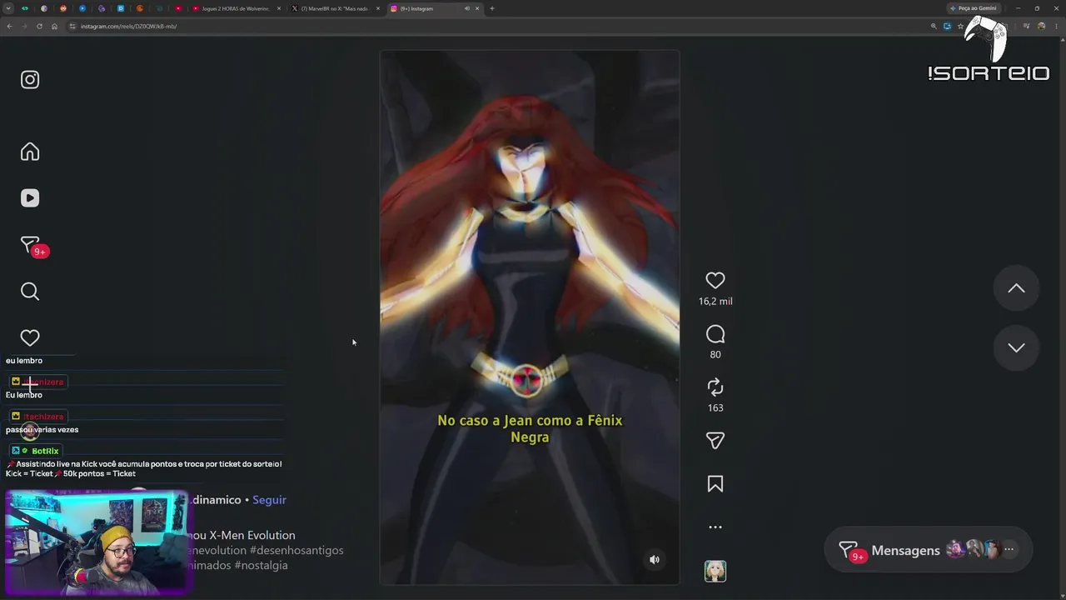1066x600 pixels.
Task: Open the #nostalgia hashtag
Action: coord(262,565)
